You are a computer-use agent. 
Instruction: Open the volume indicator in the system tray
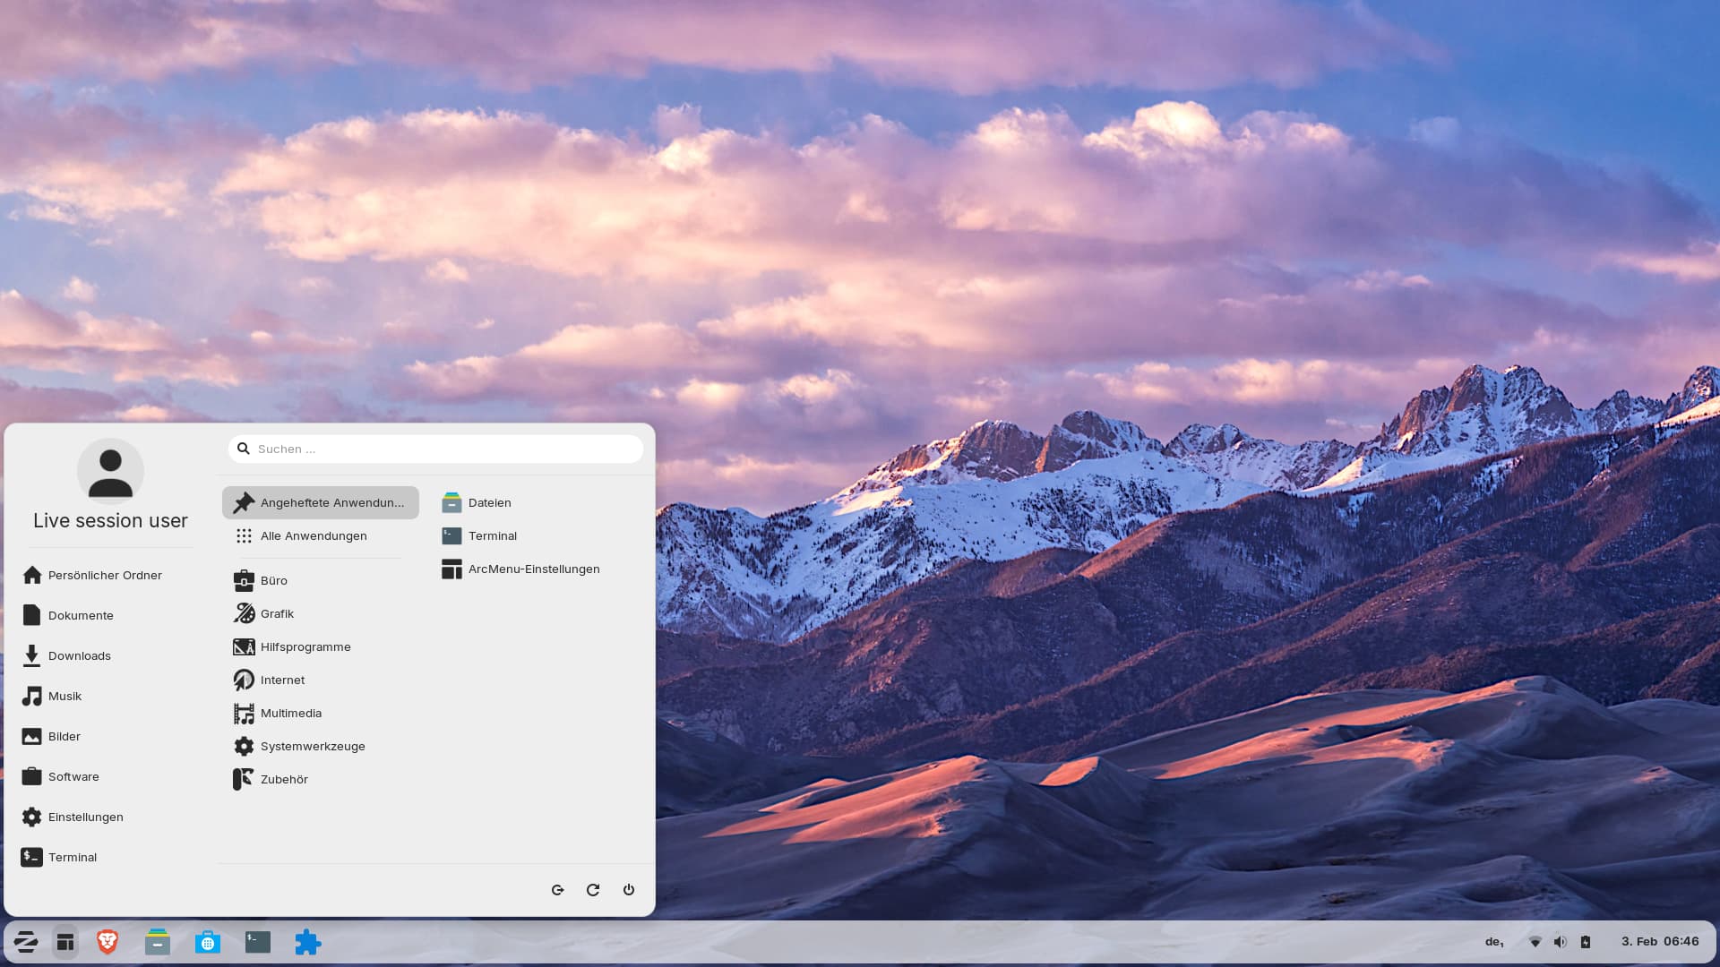point(1560,942)
